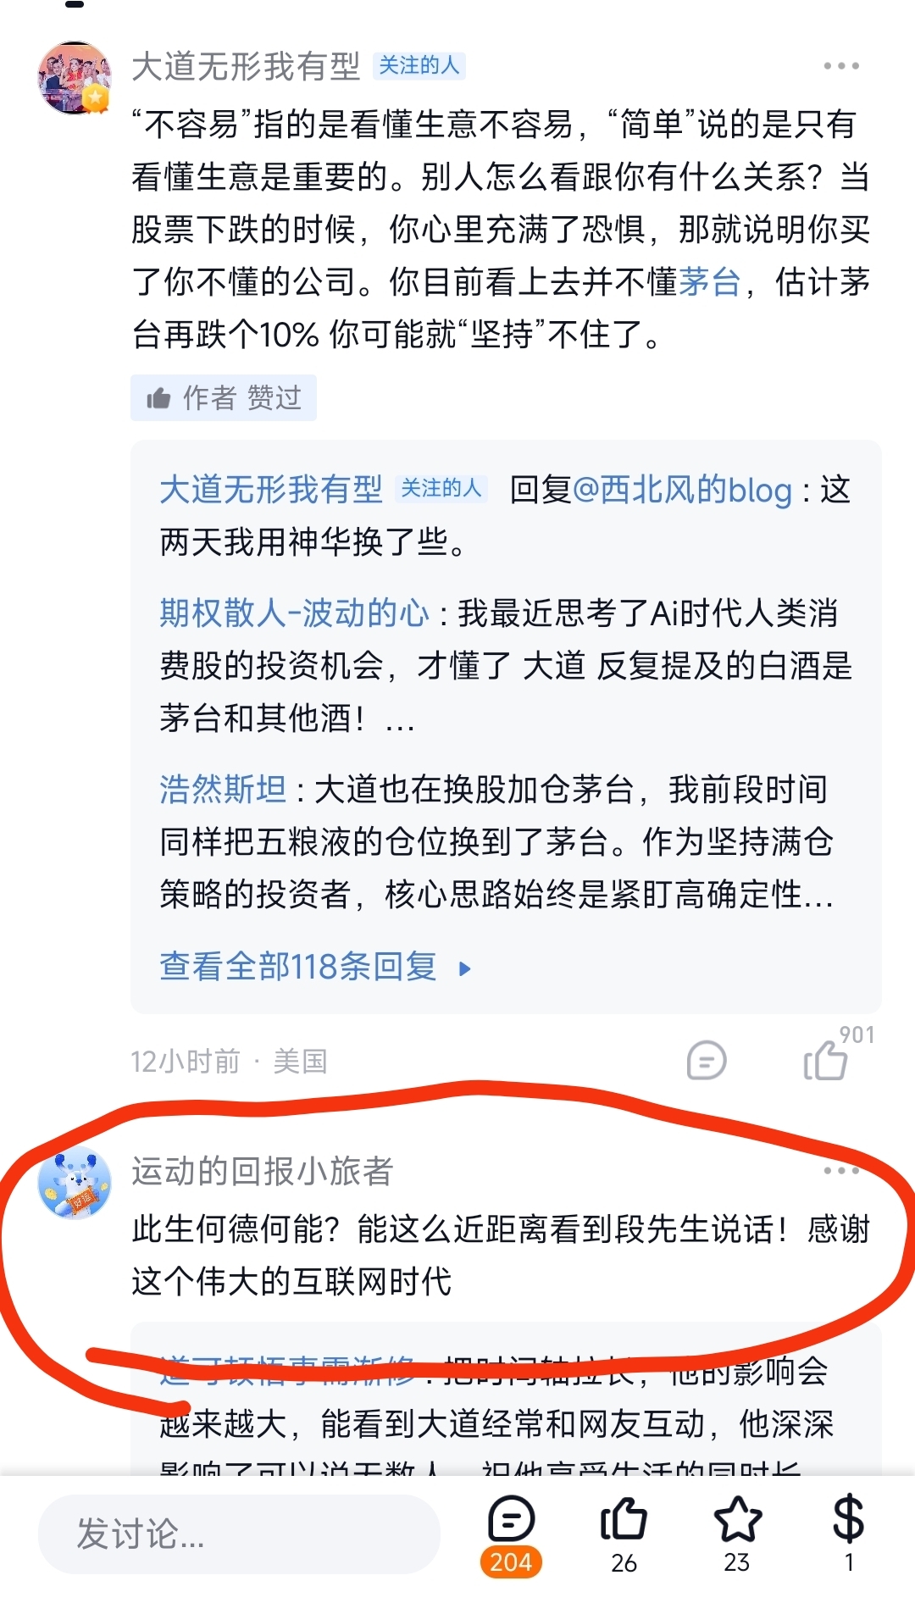The image size is (915, 1603).
Task: Open 期权散人-波动的心 user link
Action: click(295, 613)
